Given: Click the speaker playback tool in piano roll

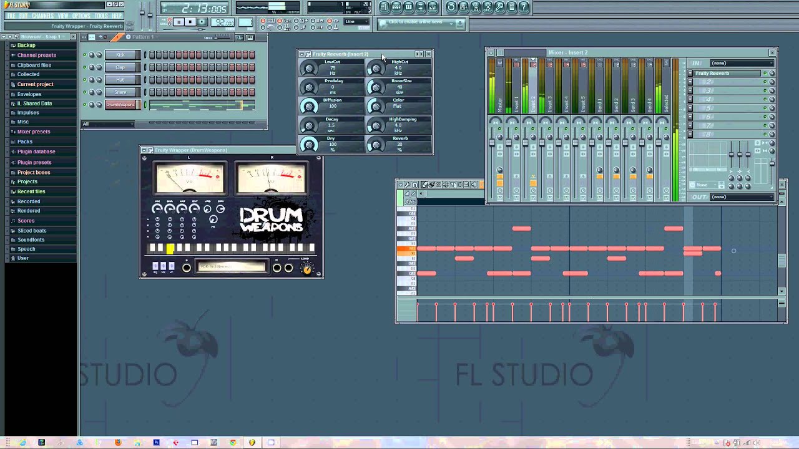Looking at the screenshot, I should [x=474, y=185].
